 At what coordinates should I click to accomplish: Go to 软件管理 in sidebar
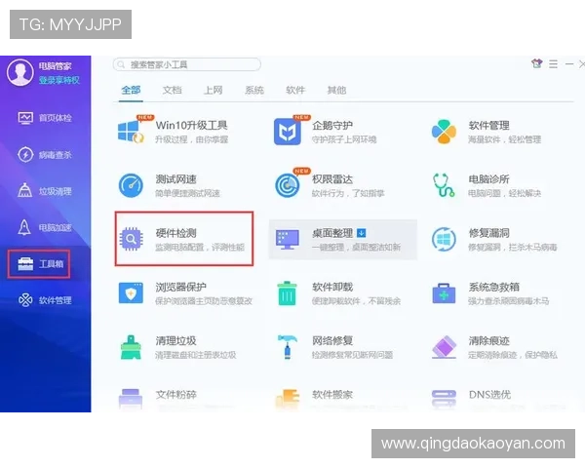pos(45,300)
